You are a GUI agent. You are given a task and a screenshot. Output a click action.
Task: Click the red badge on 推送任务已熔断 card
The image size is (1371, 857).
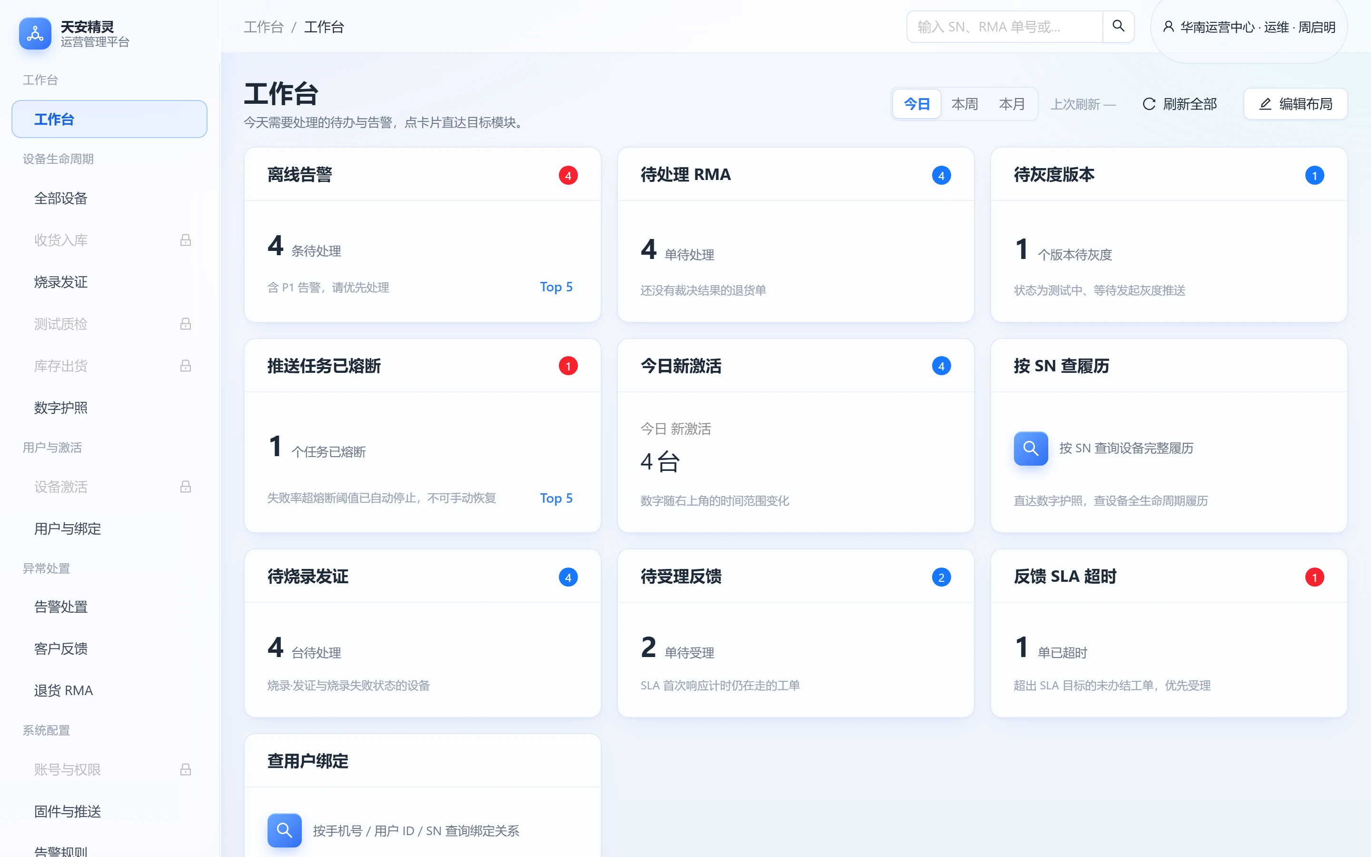(567, 366)
